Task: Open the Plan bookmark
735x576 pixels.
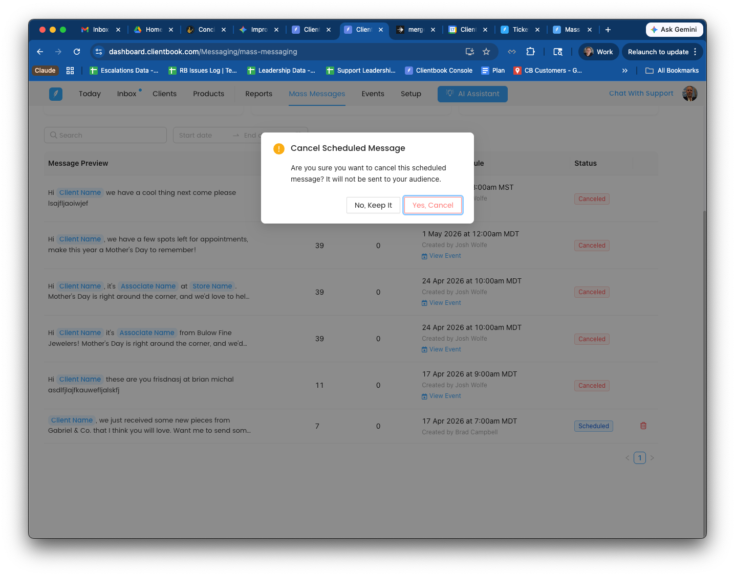Action: point(493,71)
